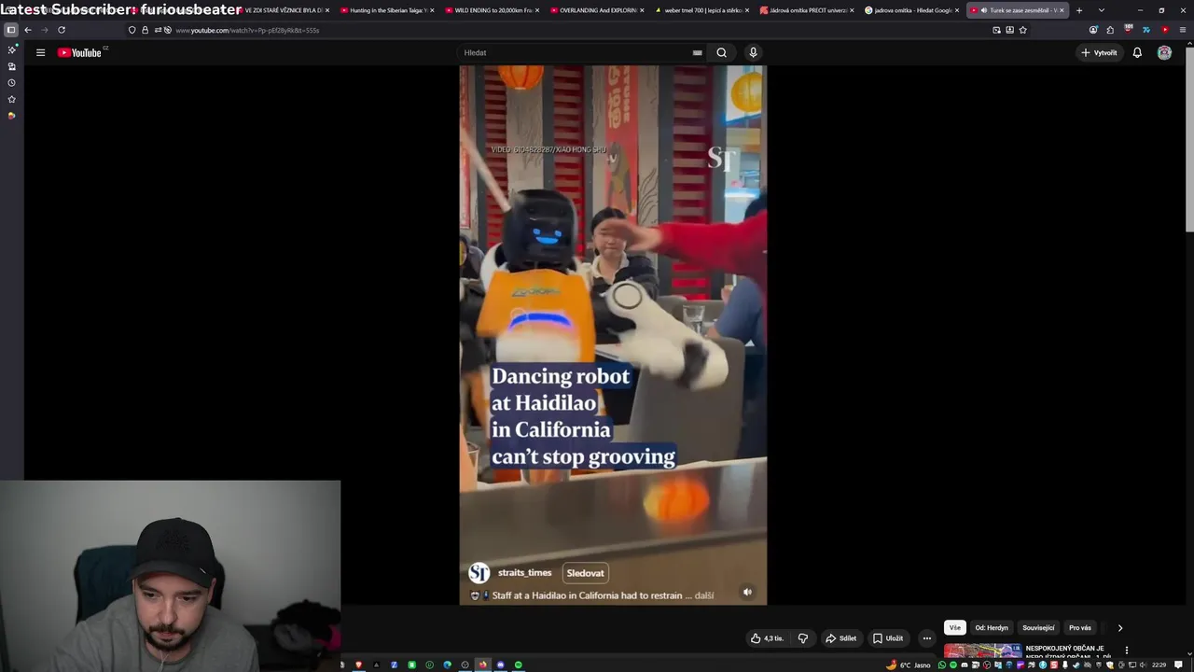The height and width of the screenshot is (672, 1194).
Task: Open the Vytvořit create button
Action: [1099, 52]
